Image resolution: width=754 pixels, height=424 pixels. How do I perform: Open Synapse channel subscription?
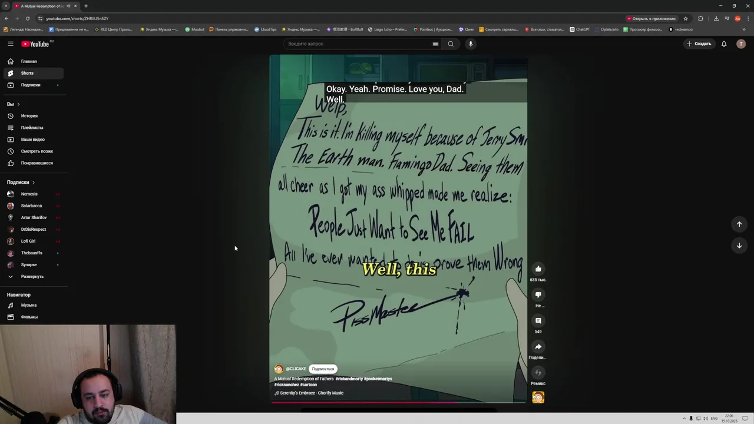coord(33,264)
